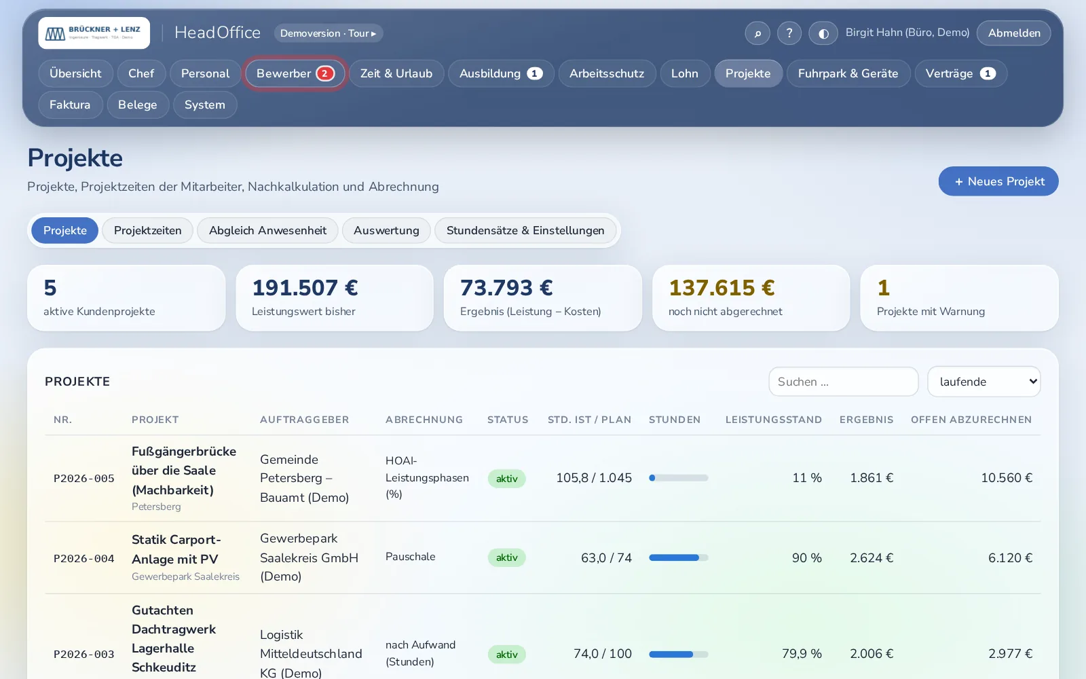This screenshot has height=679, width=1086.
Task: Click the aktive Kundenprojekte card
Action: (126, 298)
